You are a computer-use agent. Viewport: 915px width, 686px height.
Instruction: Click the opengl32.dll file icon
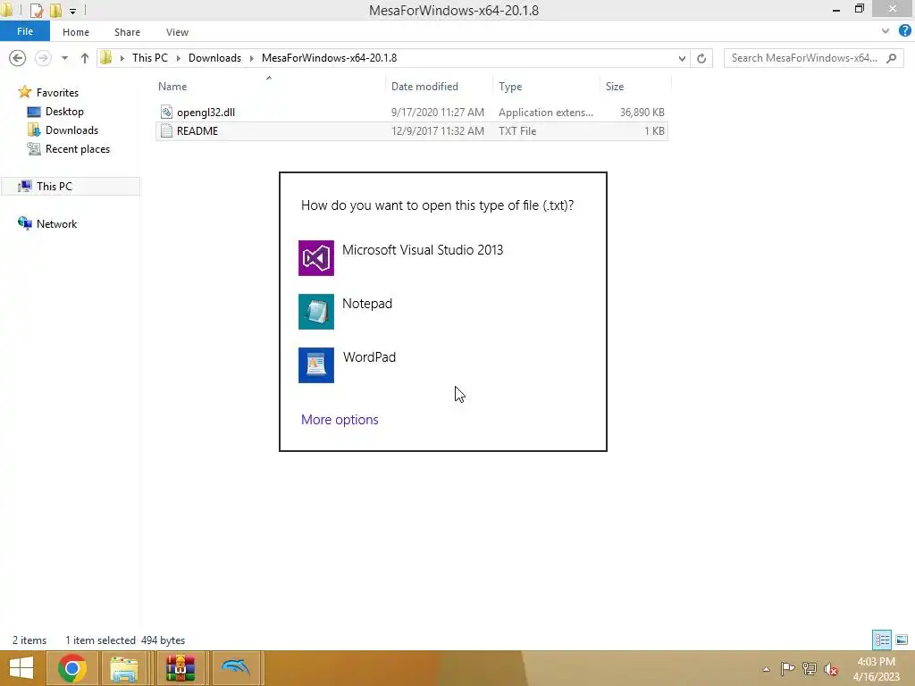coord(166,112)
